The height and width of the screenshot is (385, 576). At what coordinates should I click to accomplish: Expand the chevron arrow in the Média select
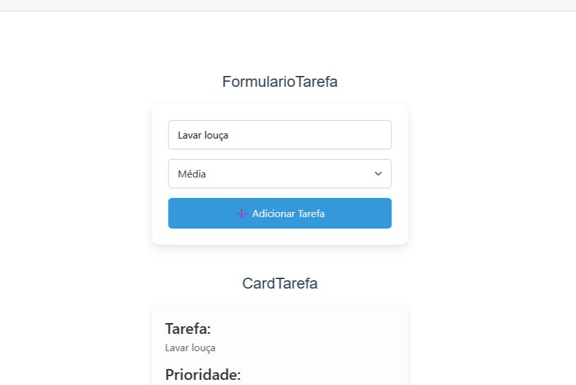[378, 174]
